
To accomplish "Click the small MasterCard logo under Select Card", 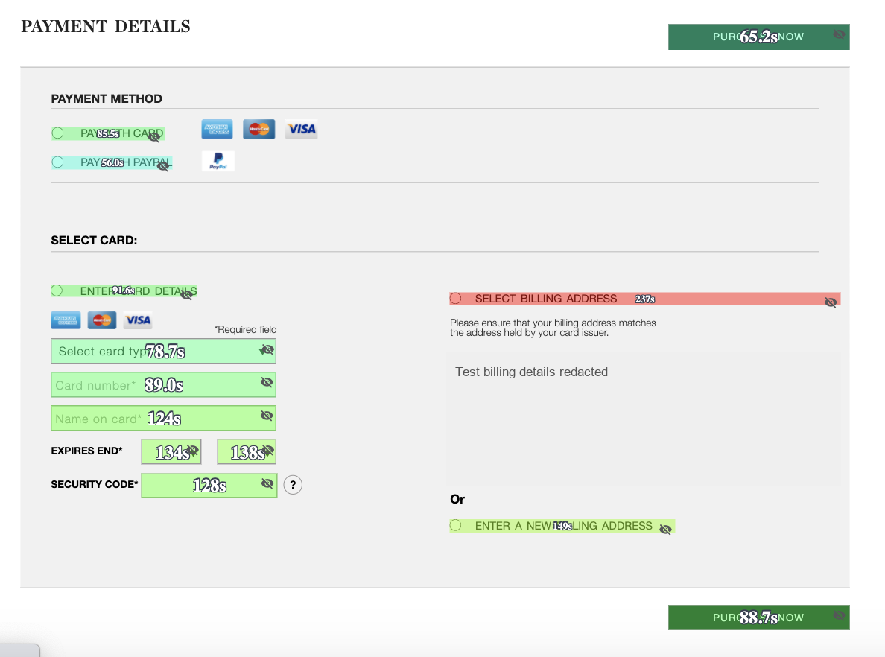I will 101,320.
